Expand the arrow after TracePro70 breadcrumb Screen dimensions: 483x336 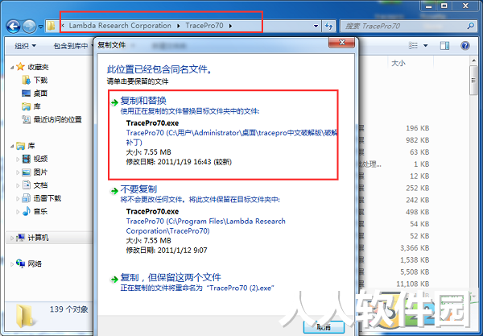[x=230, y=26]
